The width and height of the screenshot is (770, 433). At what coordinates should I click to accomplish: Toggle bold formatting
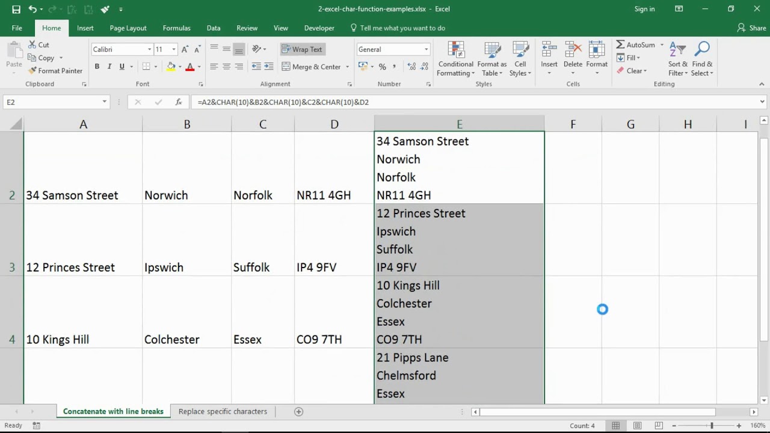[x=96, y=66]
